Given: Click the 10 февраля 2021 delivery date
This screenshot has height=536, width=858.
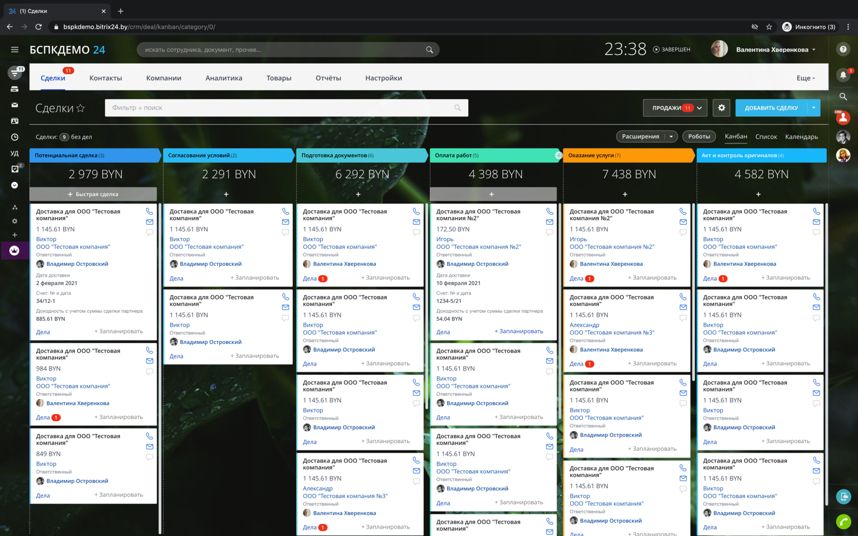Looking at the screenshot, I should (x=458, y=283).
